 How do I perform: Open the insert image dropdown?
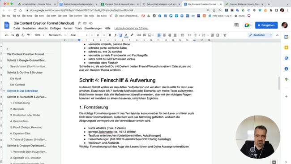(151, 35)
